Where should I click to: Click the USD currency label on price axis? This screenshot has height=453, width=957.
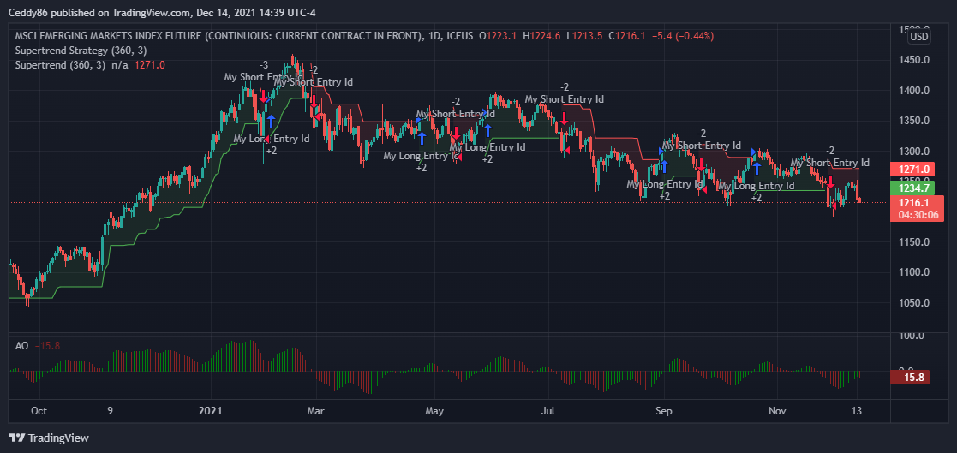(x=918, y=37)
